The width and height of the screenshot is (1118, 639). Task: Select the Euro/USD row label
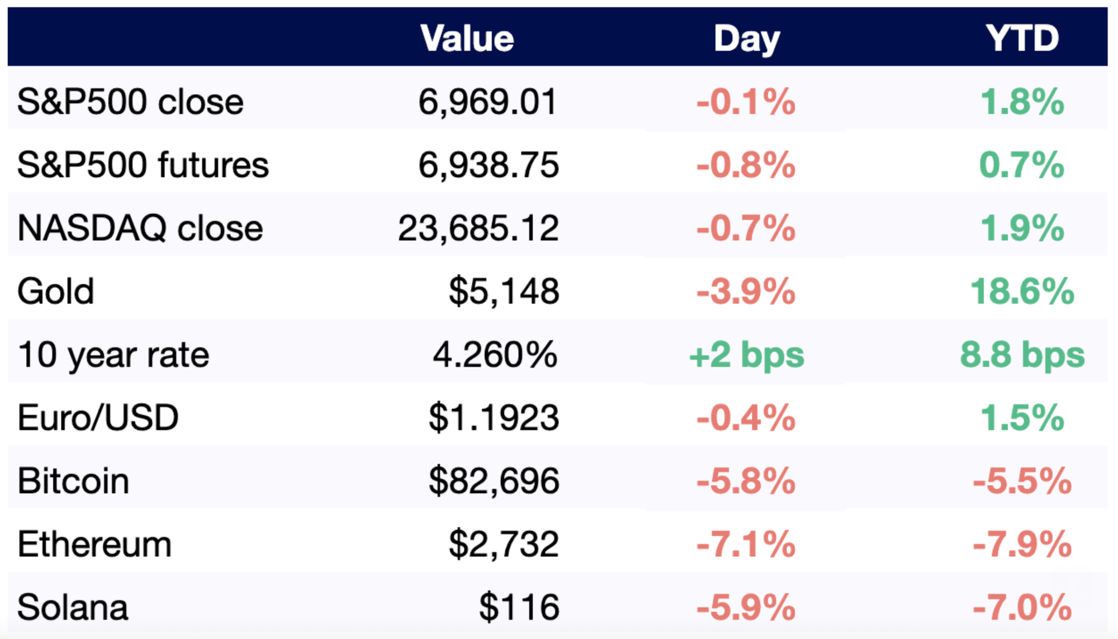click(98, 418)
